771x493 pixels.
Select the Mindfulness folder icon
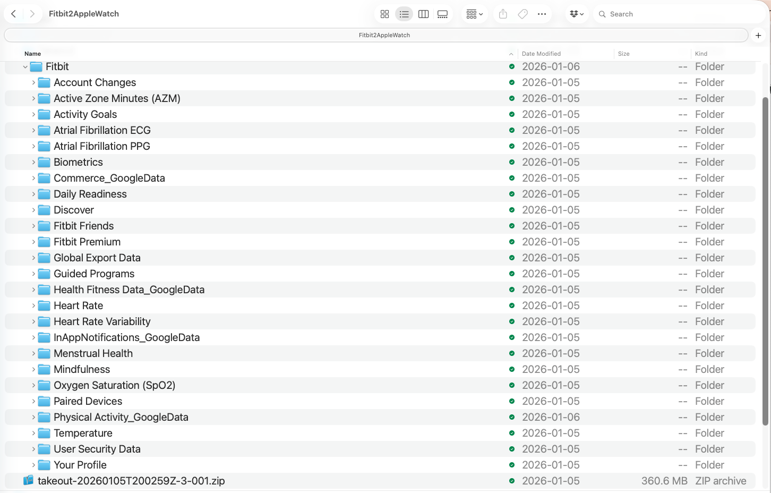tap(44, 369)
